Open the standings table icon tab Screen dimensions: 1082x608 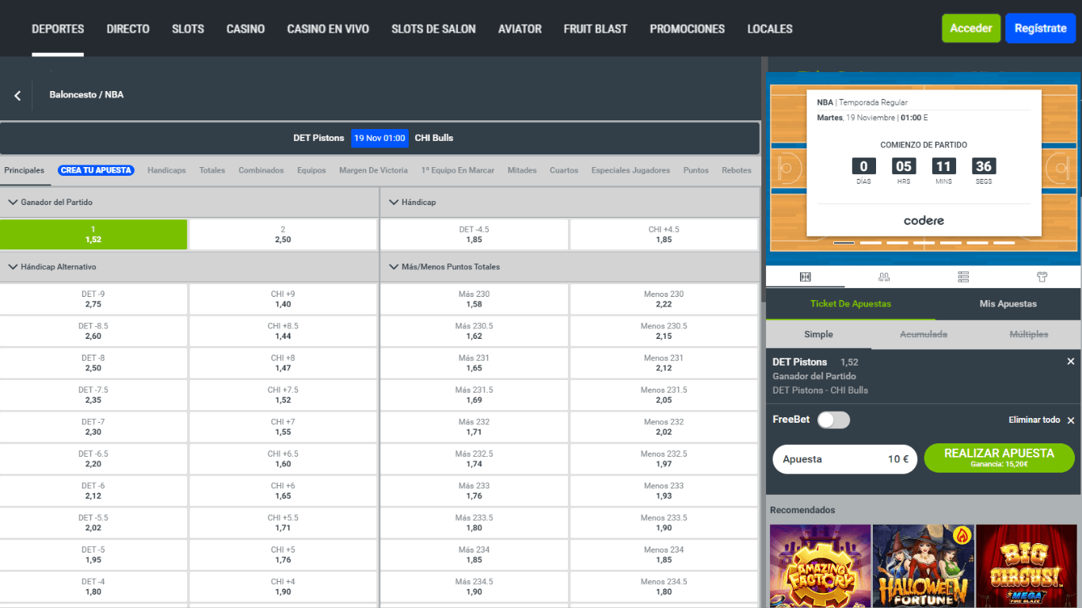point(963,277)
